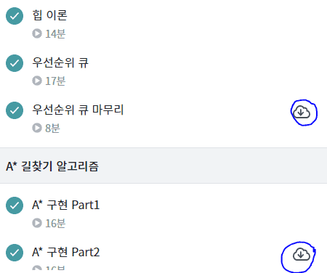The width and height of the screenshot is (327, 273).
Task: Open the A* 구현 Part2 lesson
Action: click(65, 252)
